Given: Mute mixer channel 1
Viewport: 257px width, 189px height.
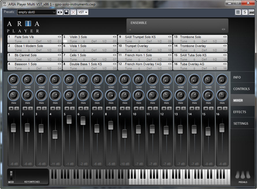Looking at the screenshot, I should (x=11, y=108).
